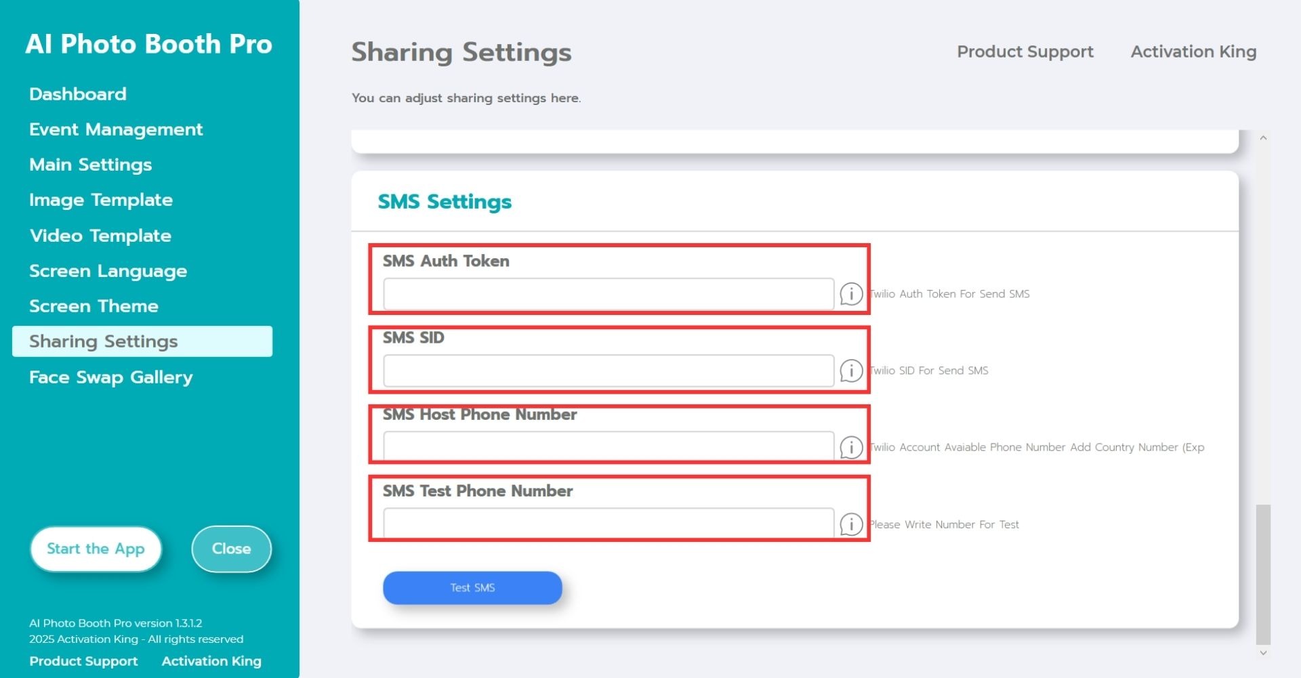Focus the SMS Auth Token input field

pyautogui.click(x=608, y=294)
